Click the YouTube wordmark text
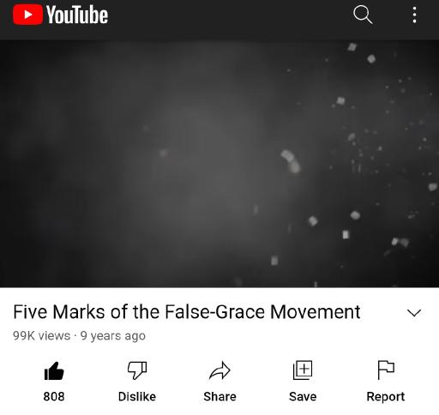The image size is (439, 415). coord(77,15)
